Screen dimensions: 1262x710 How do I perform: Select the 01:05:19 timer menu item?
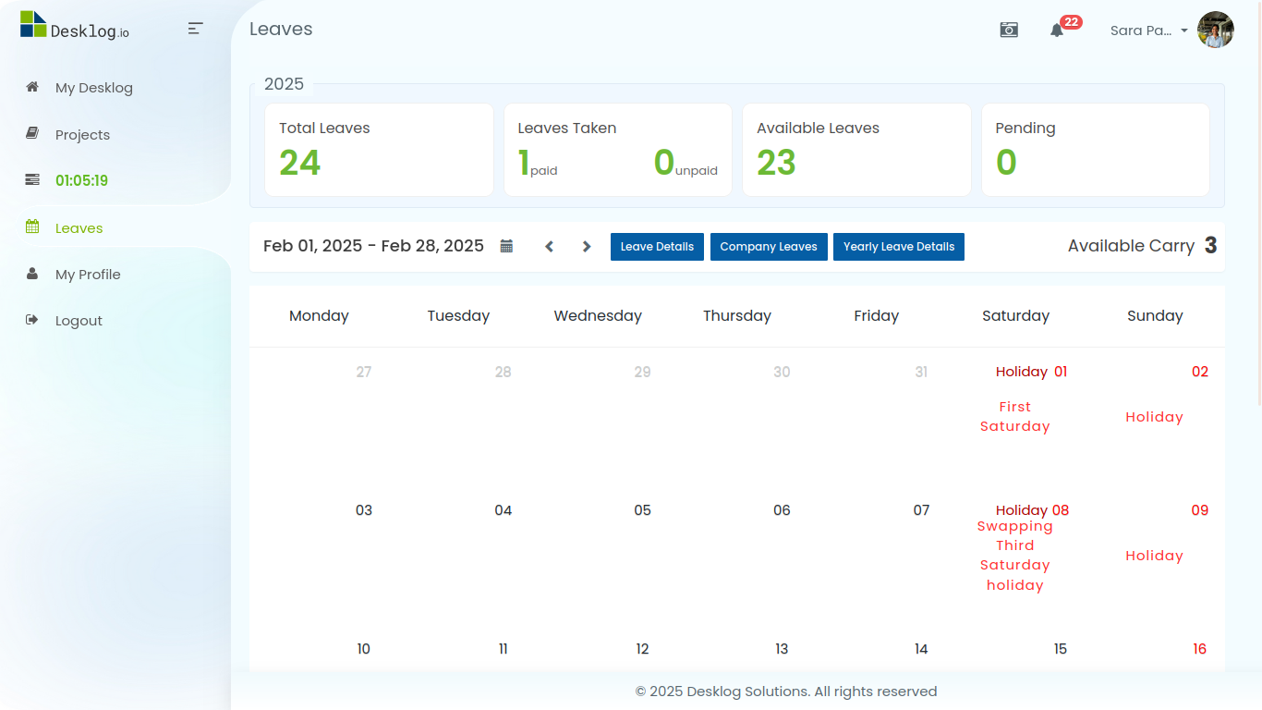[x=81, y=180]
